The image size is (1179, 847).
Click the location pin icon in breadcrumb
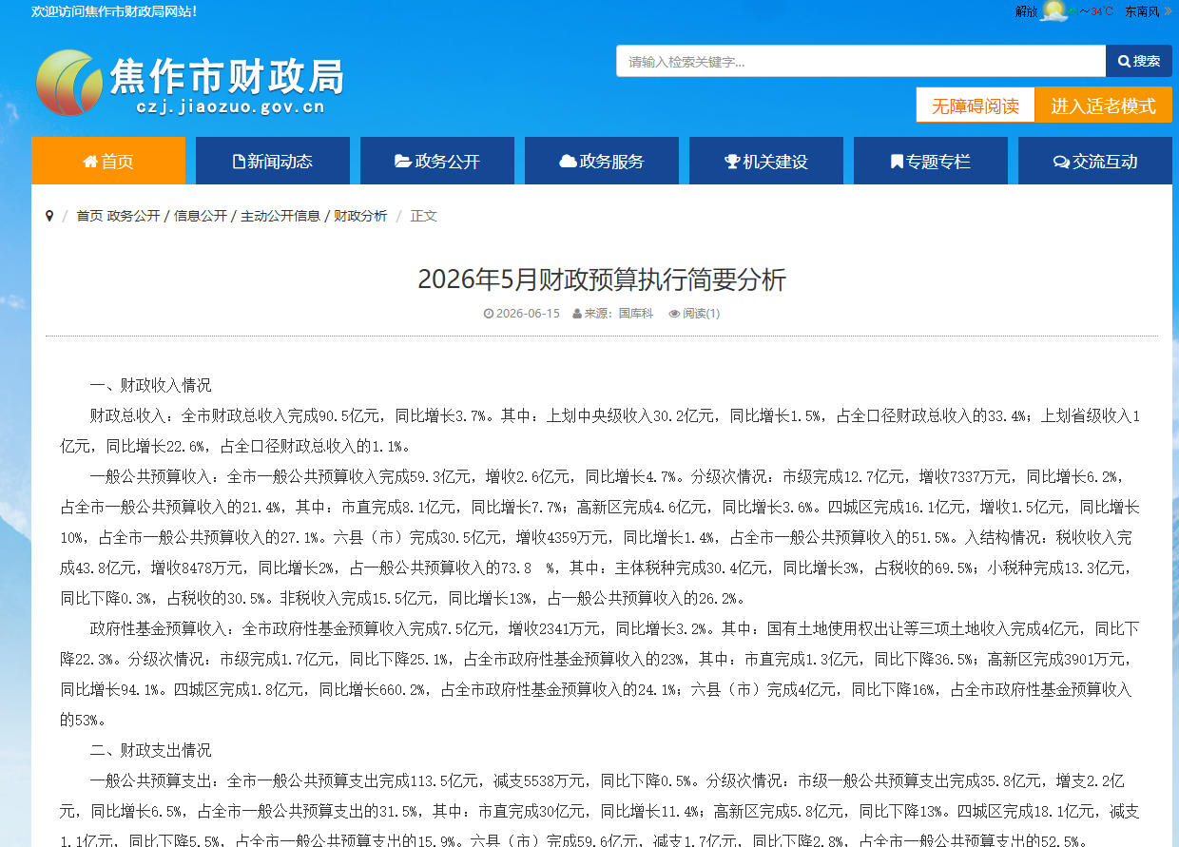(x=49, y=216)
